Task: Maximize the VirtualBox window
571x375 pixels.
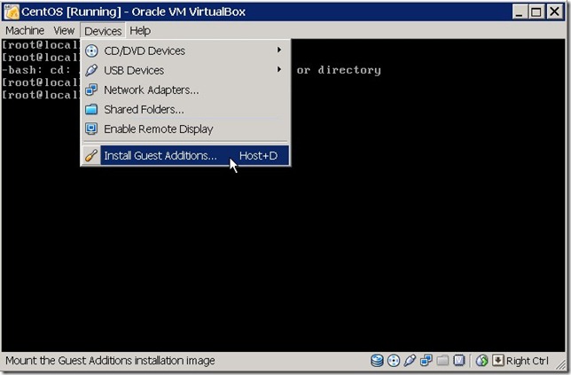Action: coord(536,12)
